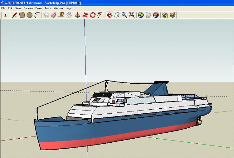Pick the Offset tool
The height and width of the screenshot is (158, 234).
tap(100, 15)
